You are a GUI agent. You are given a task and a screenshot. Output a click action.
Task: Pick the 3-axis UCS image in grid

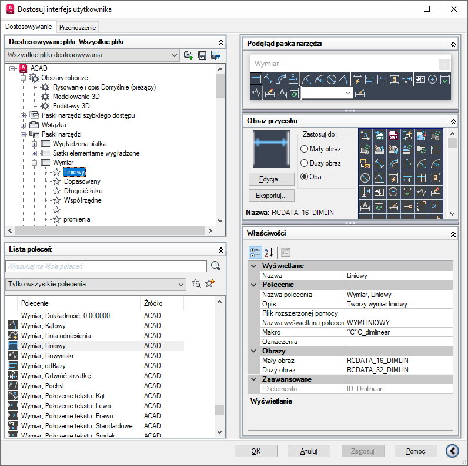pyautogui.click(x=365, y=135)
